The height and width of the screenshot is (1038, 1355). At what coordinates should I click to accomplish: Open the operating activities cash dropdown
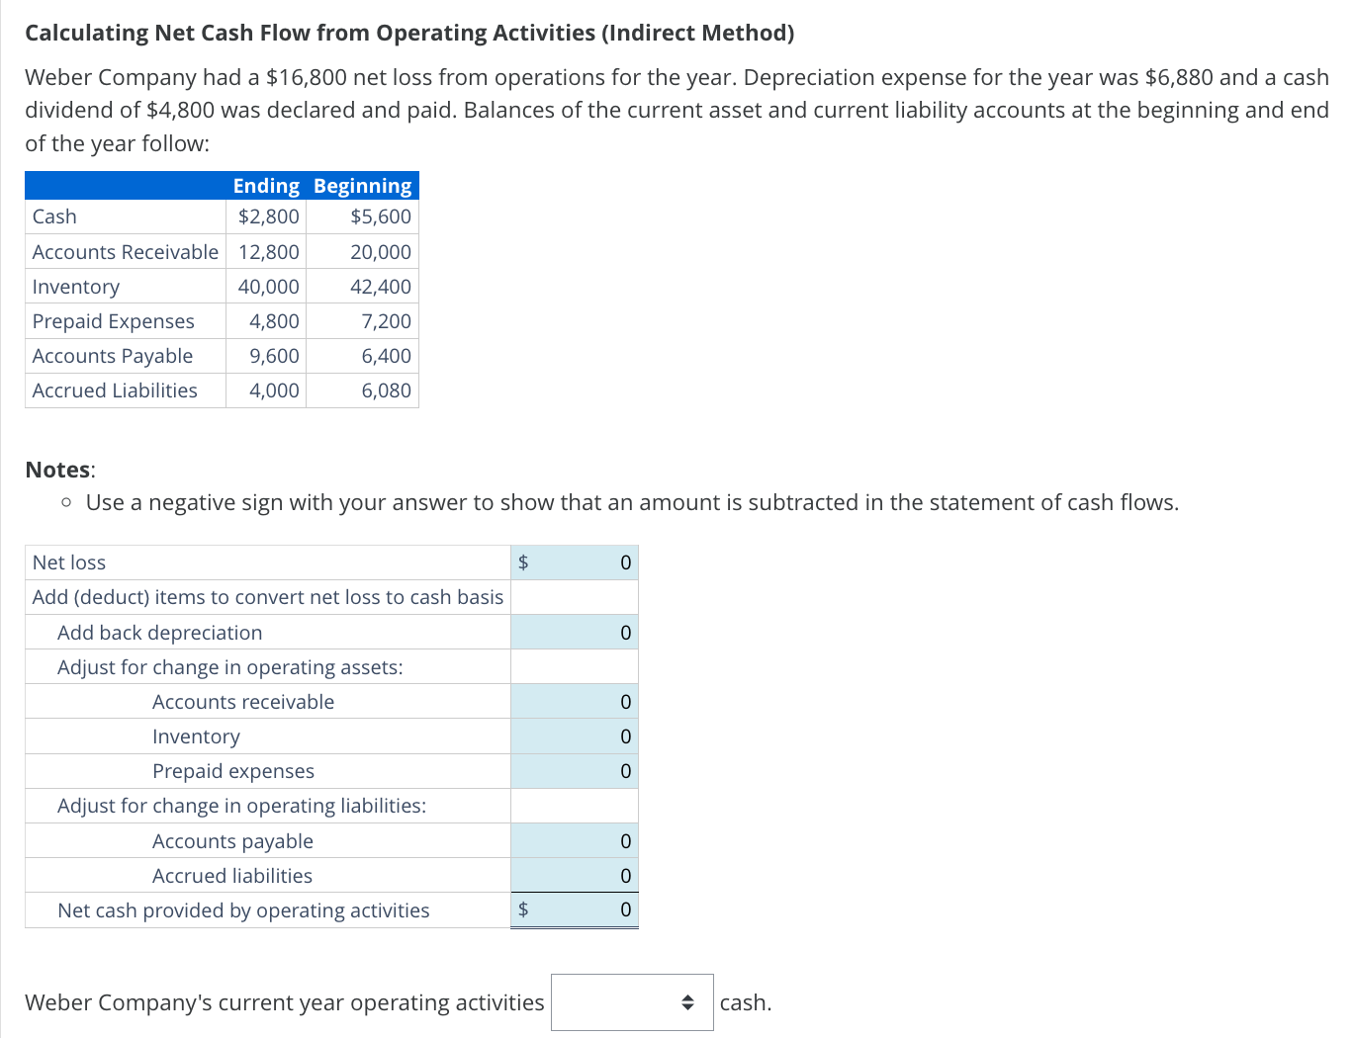pyautogui.click(x=632, y=1001)
